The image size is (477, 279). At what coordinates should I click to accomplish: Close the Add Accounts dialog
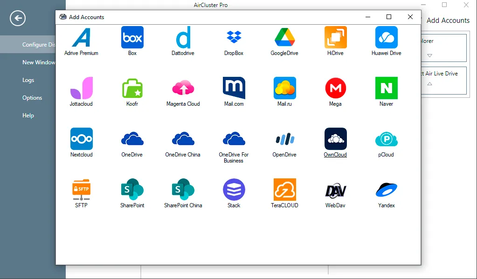(410, 17)
